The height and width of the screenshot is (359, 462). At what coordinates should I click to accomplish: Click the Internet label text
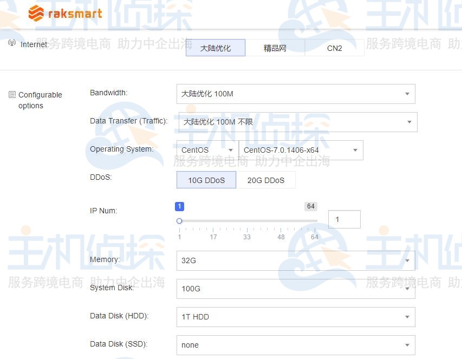click(35, 44)
